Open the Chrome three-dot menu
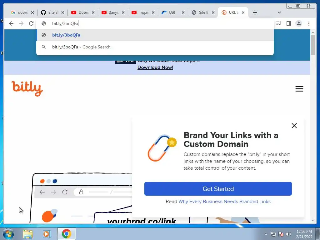 pyautogui.click(x=309, y=23)
